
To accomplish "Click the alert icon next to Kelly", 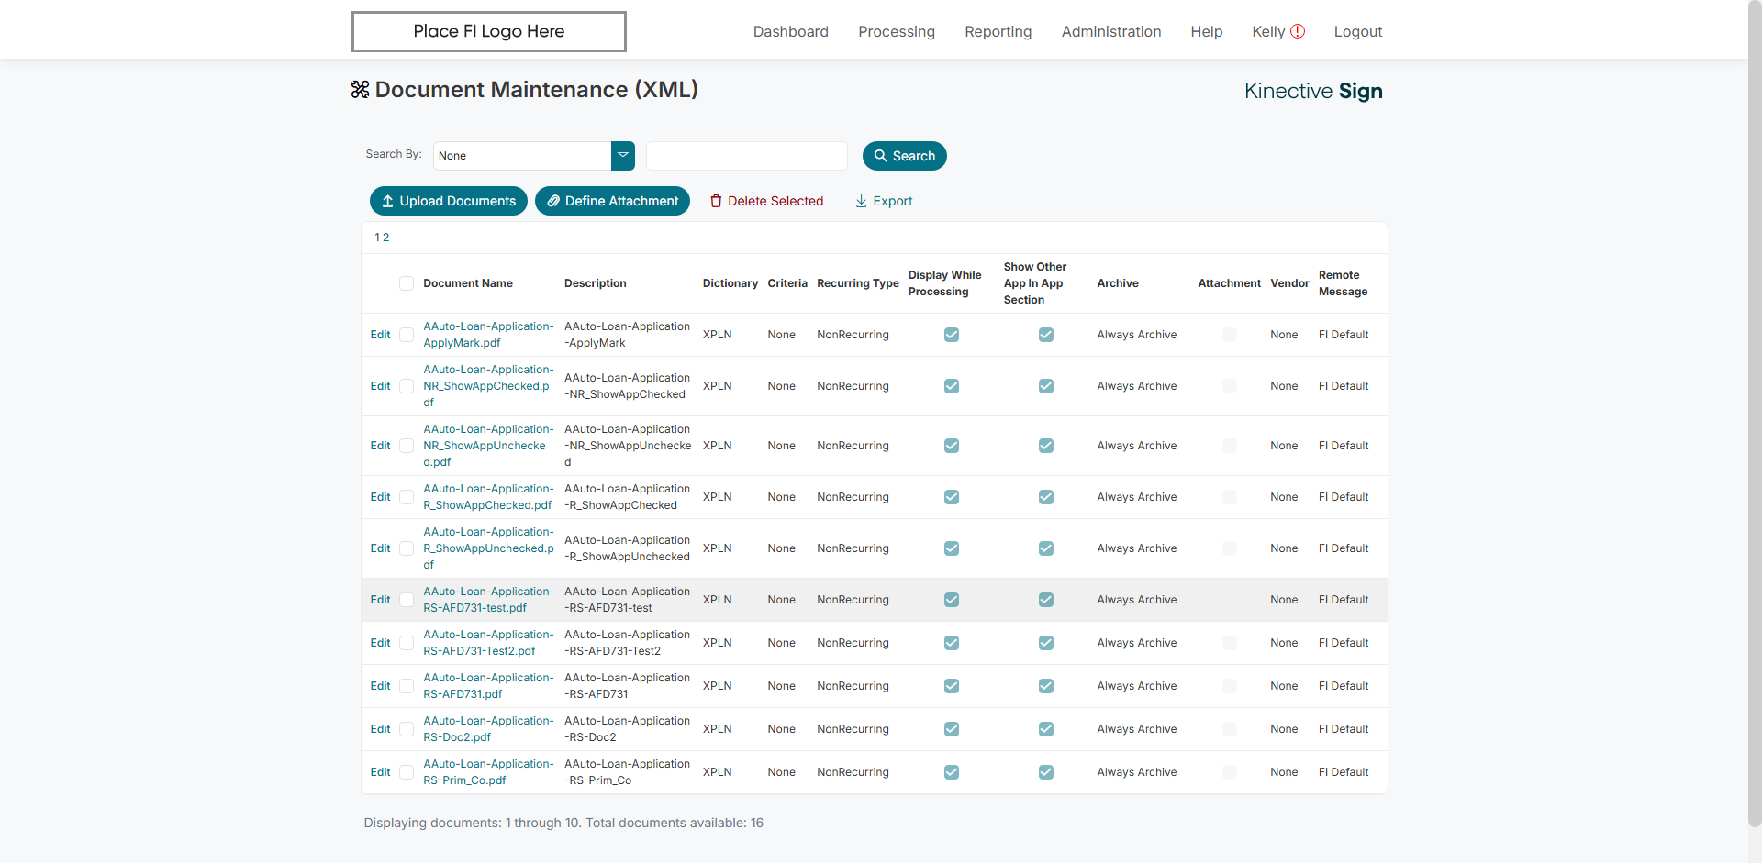I will click(x=1298, y=31).
